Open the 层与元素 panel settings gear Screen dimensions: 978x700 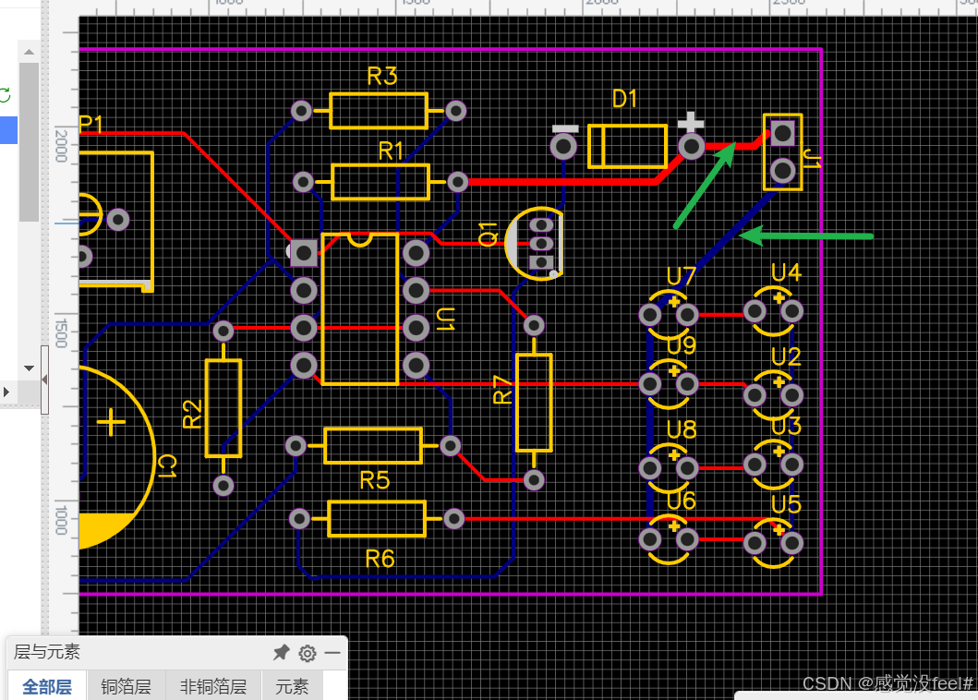[307, 653]
